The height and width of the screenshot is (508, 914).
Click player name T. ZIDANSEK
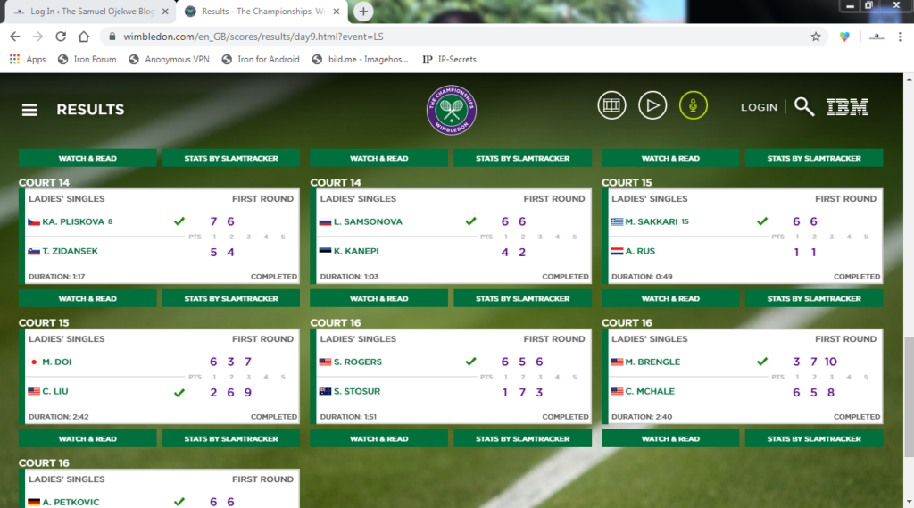(70, 252)
